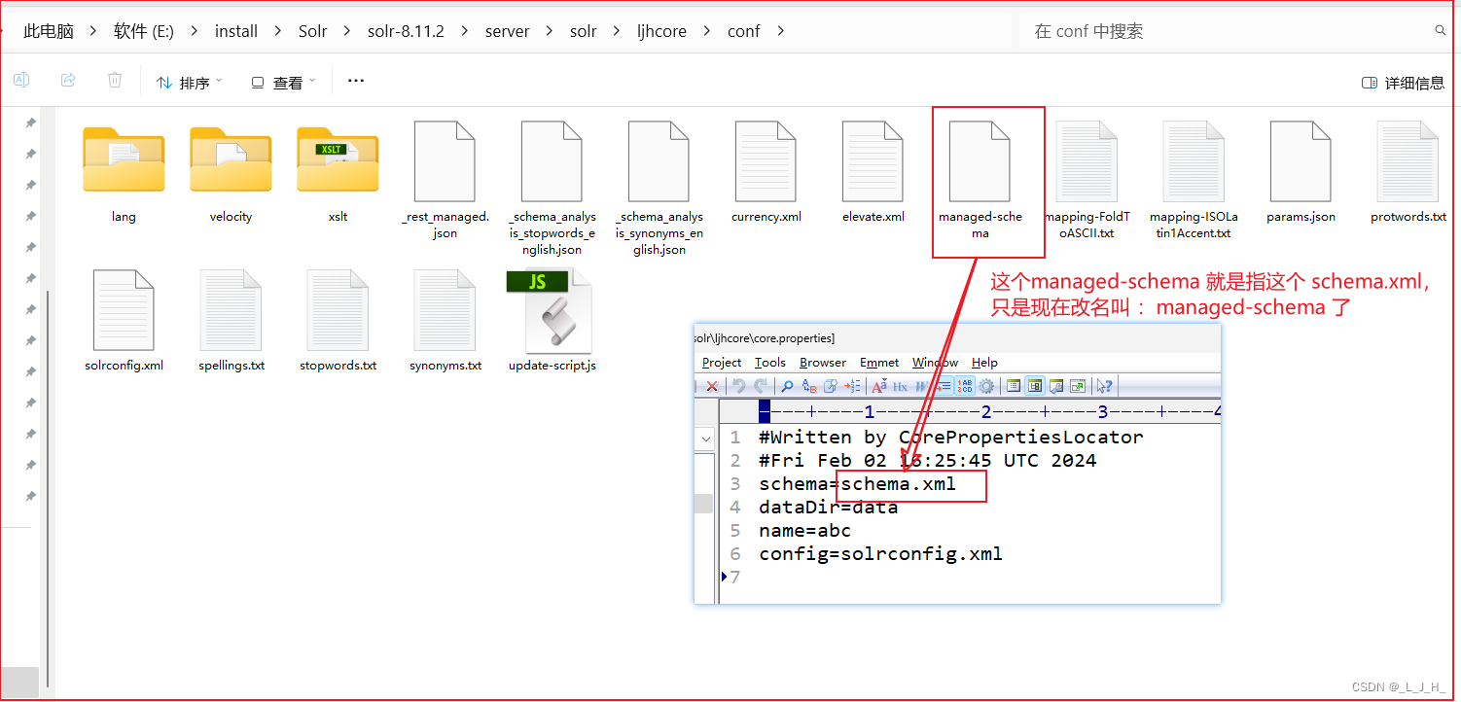The image size is (1461, 702).
Task: Select the velocity folder
Action: coord(231,174)
